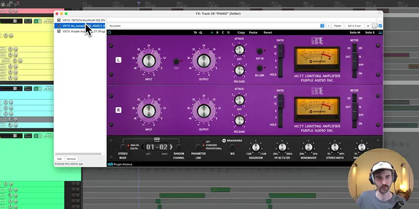Click the HEADROOM knob
419x209 pixels.
256,147
